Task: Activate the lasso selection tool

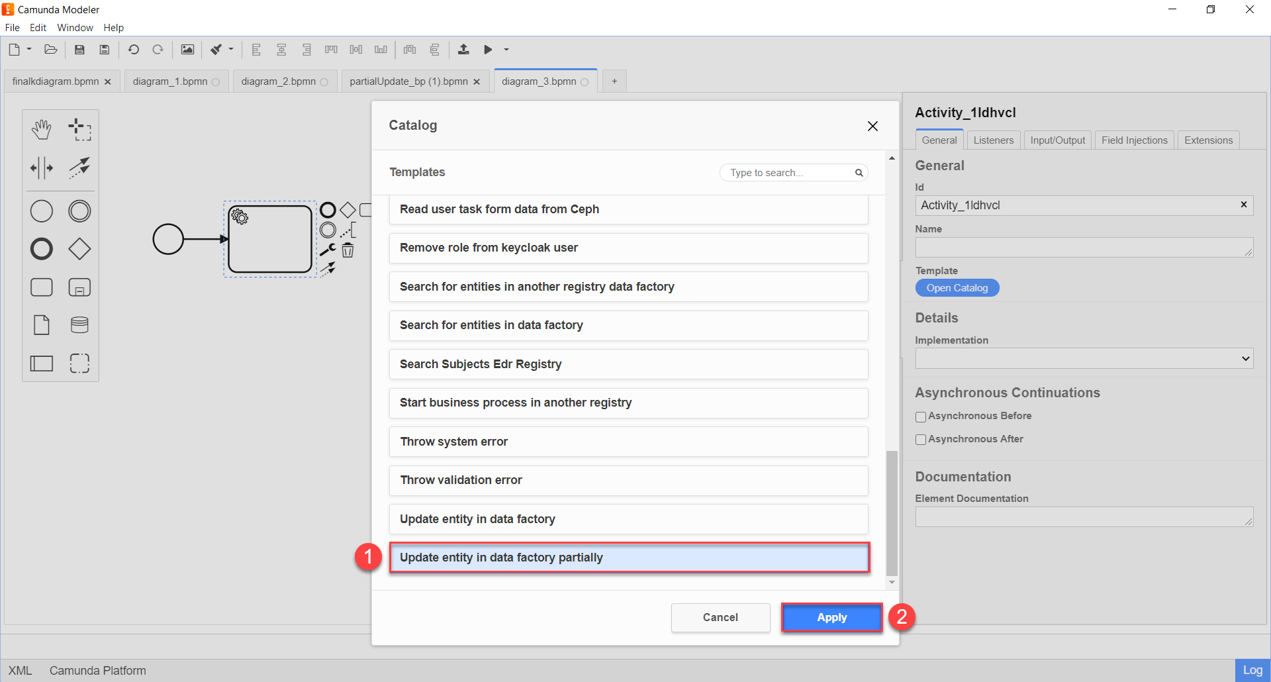Action: [79, 130]
